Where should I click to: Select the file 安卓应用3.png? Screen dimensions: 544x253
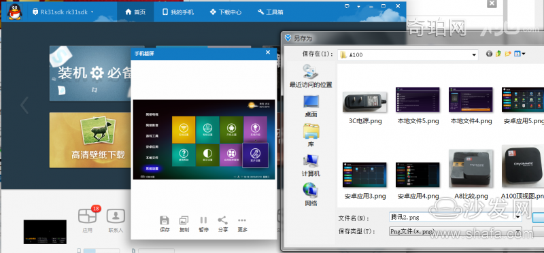click(x=364, y=181)
